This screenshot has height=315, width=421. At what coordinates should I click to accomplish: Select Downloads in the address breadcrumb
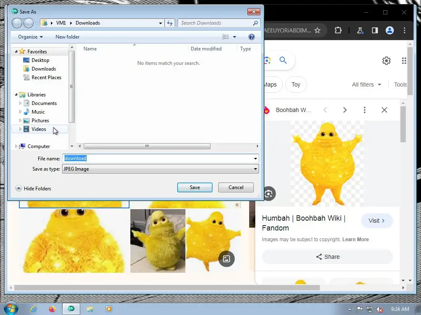88,23
